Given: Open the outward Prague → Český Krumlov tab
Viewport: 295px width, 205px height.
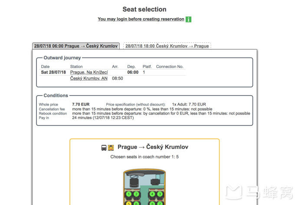Looking at the screenshot, I should [x=76, y=46].
